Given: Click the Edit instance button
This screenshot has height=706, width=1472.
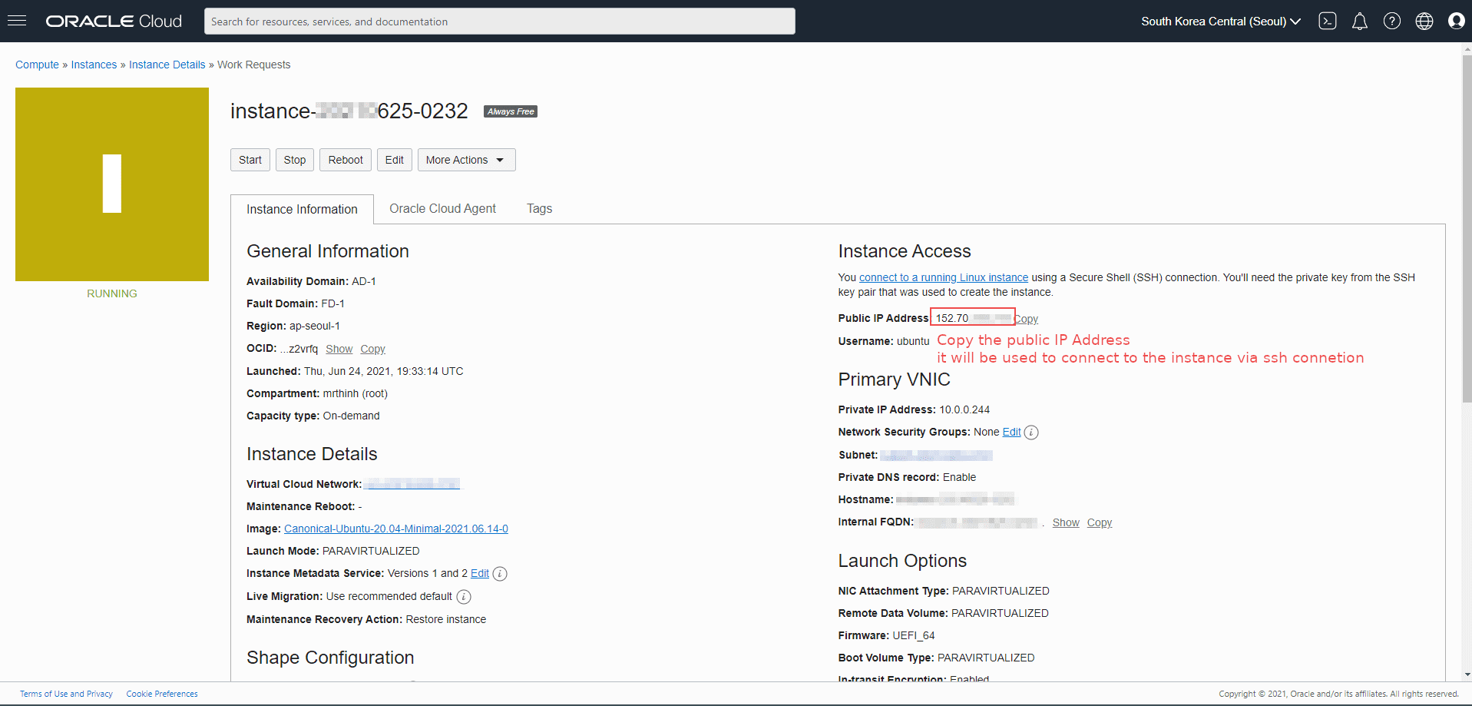Looking at the screenshot, I should [395, 160].
